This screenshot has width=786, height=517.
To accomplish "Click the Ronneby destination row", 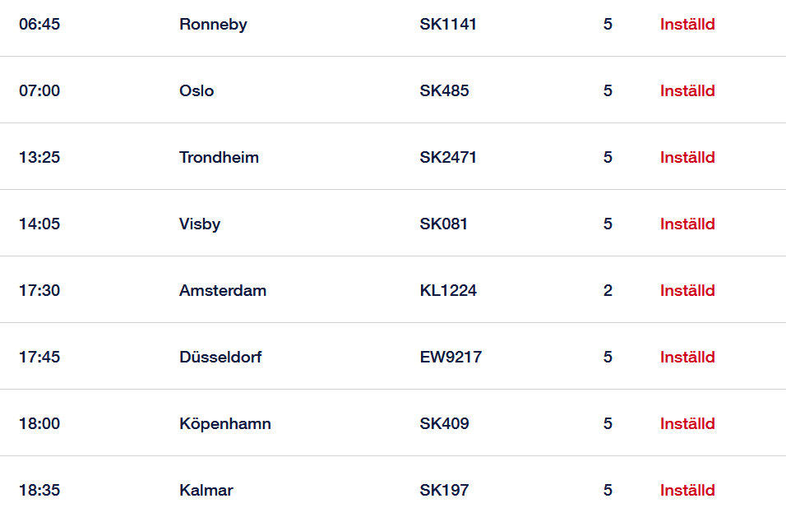I will click(213, 25).
